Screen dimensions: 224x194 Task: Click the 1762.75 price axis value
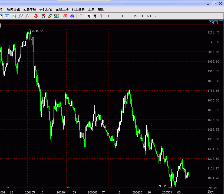point(213,91)
